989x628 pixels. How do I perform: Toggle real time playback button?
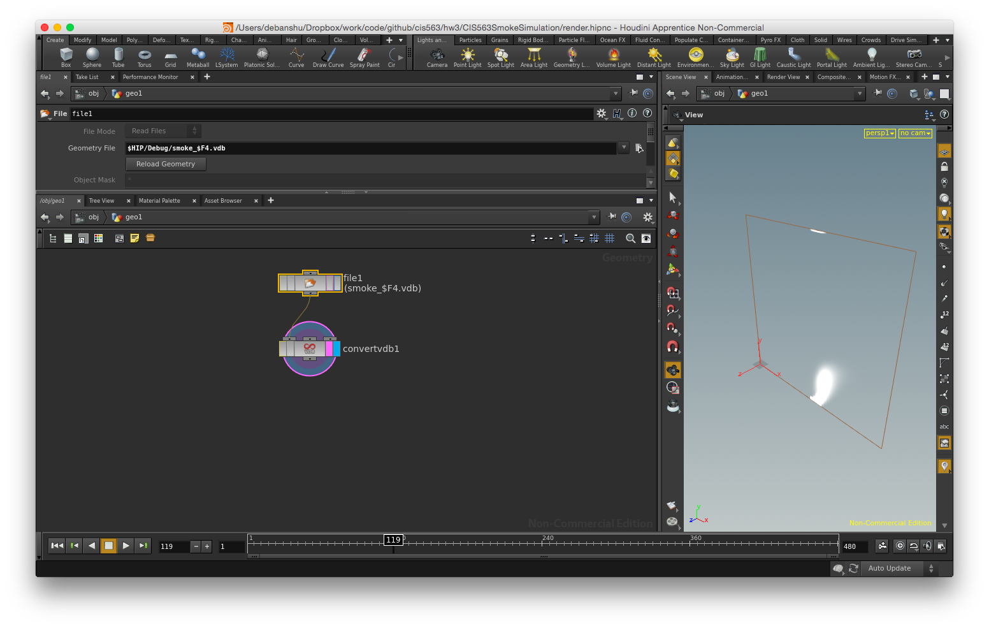tap(900, 546)
